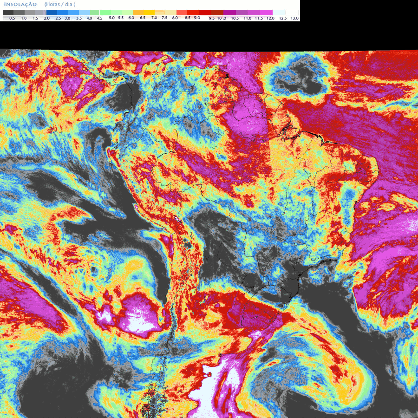Click the '12.0' legend value
Viewport: 418px width, 418px height.
[x=270, y=18]
